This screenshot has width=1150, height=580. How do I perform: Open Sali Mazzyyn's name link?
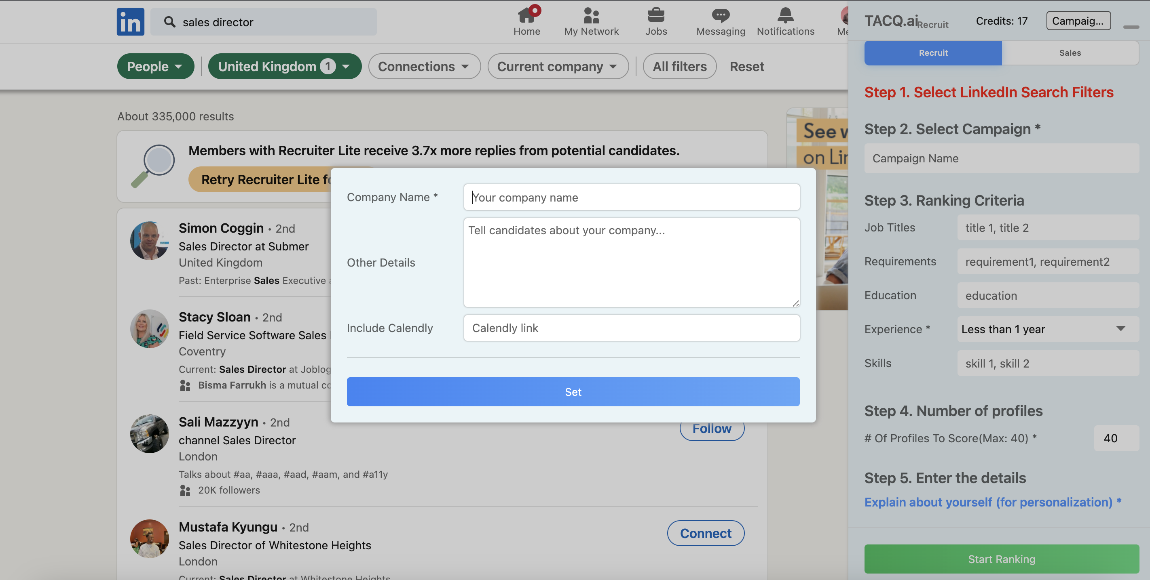[218, 421]
